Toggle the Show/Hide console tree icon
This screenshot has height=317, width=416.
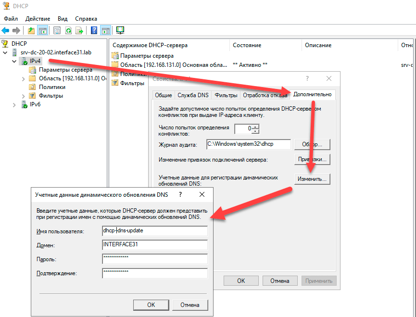(x=42, y=30)
